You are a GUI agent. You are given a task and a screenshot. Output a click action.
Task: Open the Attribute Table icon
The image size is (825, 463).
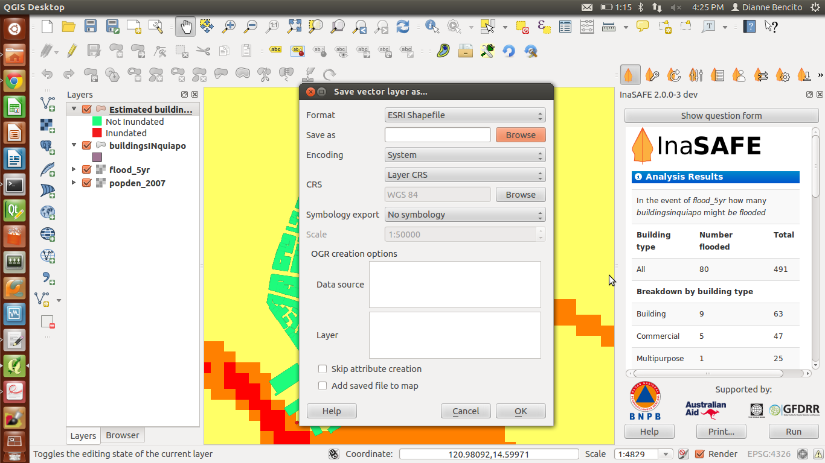tap(565, 27)
